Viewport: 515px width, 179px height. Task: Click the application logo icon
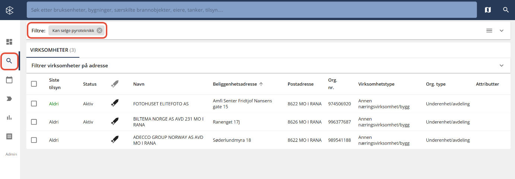pos(10,10)
